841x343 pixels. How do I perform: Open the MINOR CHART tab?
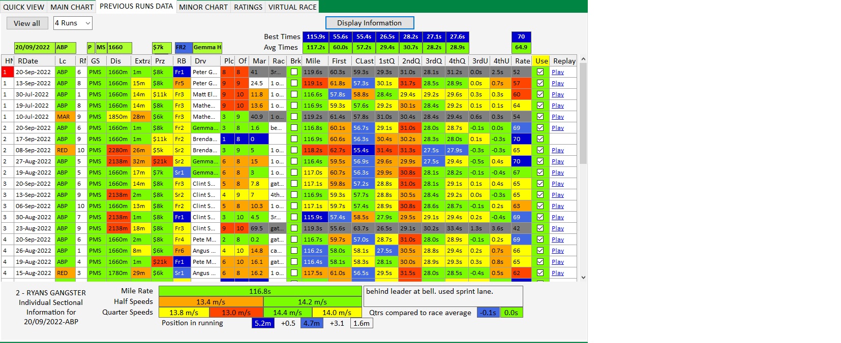point(203,7)
